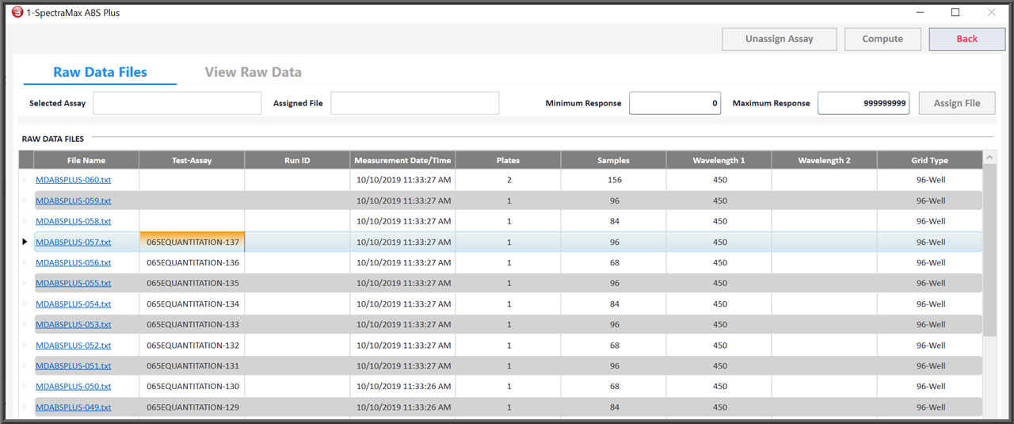Click current-row arrow beside MDABSPLUS-057.txt
This screenshot has width=1014, height=424.
coord(25,242)
